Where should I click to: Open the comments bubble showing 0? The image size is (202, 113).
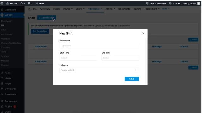(30, 3)
